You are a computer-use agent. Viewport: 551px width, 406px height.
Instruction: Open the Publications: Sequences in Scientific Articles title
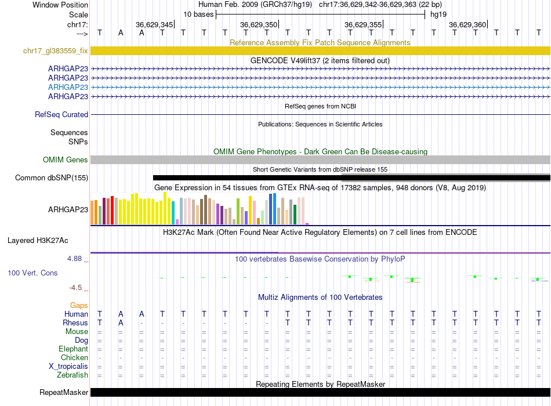[x=320, y=124]
